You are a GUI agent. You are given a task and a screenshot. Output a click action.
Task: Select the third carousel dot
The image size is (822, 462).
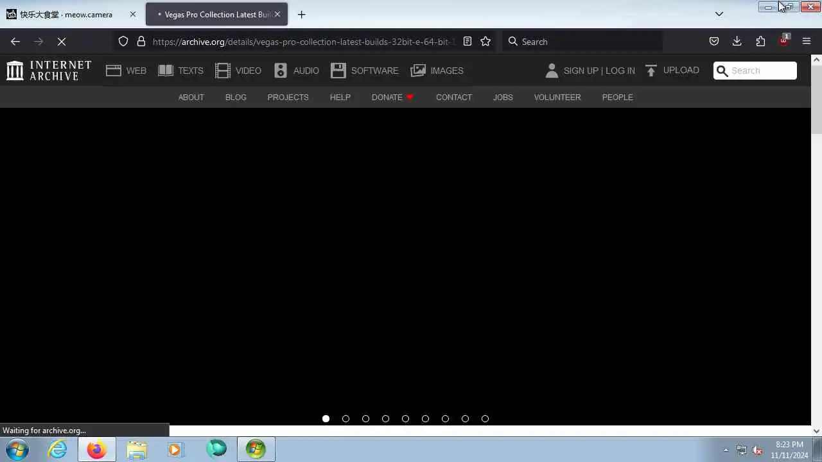[365, 419]
